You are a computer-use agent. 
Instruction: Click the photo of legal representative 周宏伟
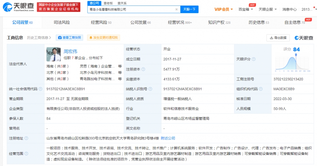click(x=53, y=54)
